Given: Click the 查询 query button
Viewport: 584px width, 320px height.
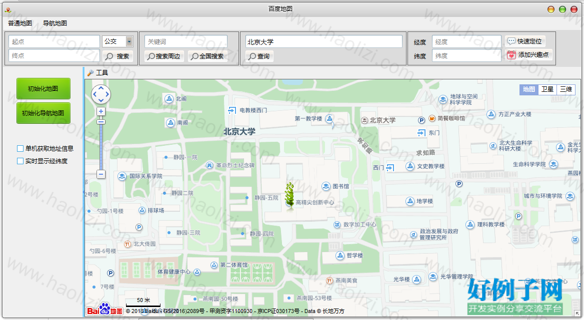Looking at the screenshot, I should (259, 56).
